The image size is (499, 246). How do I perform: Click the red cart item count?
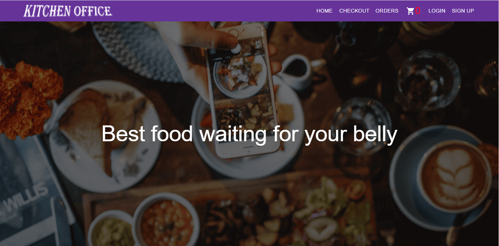(x=418, y=11)
